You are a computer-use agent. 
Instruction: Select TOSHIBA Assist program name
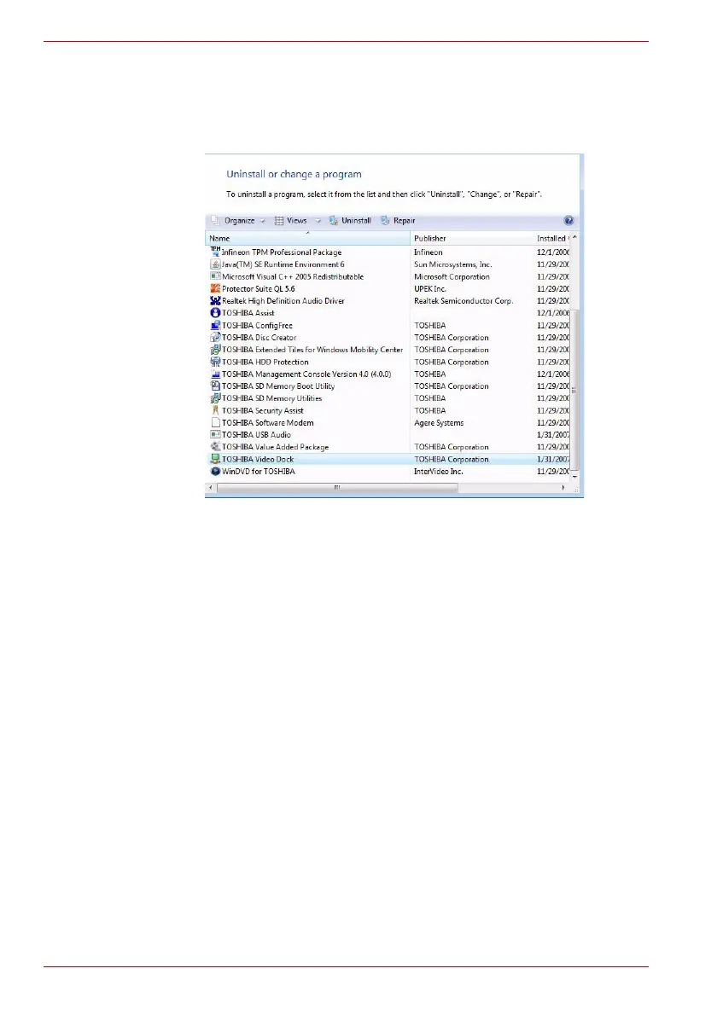point(248,313)
